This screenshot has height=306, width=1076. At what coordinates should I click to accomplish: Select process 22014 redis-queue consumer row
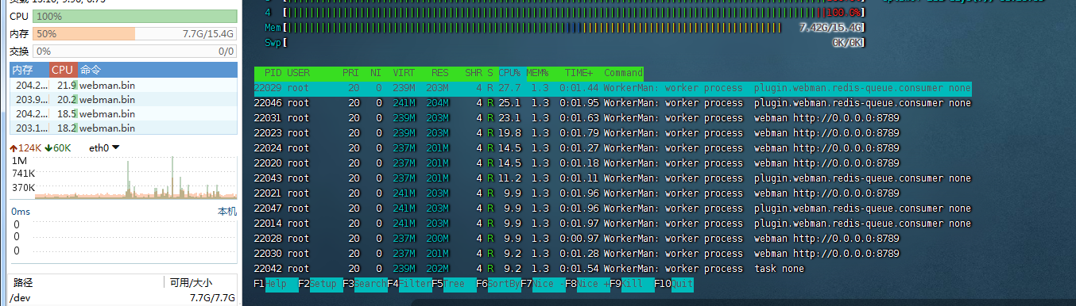click(613, 224)
